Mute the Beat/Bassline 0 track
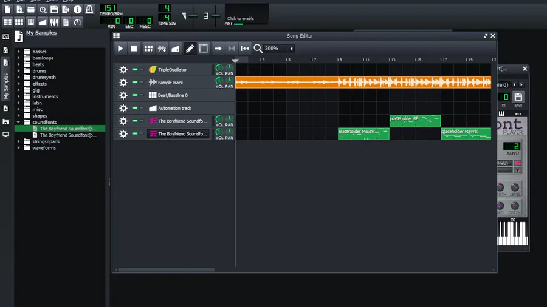The height and width of the screenshot is (307, 547). [135, 95]
